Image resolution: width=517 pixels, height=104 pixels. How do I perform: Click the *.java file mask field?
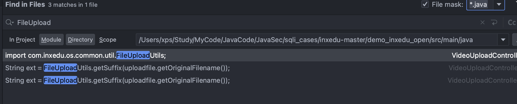(479, 4)
